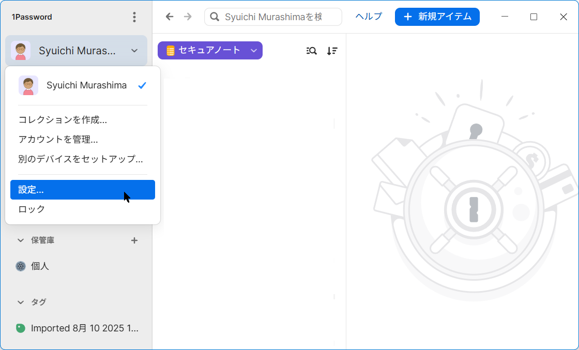Add a new vault with the plus icon

[x=134, y=240]
